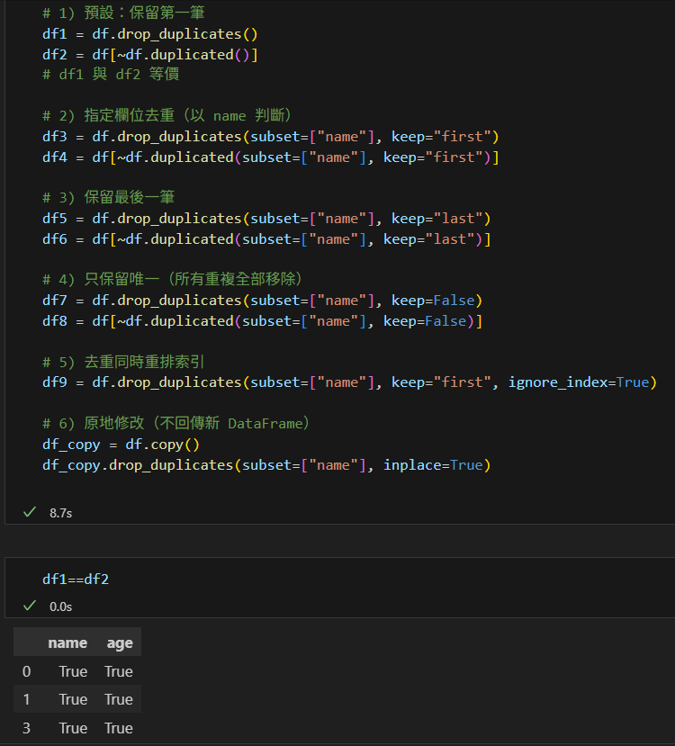Click inplace=True in the df_copy.drop_duplicates line

point(433,465)
